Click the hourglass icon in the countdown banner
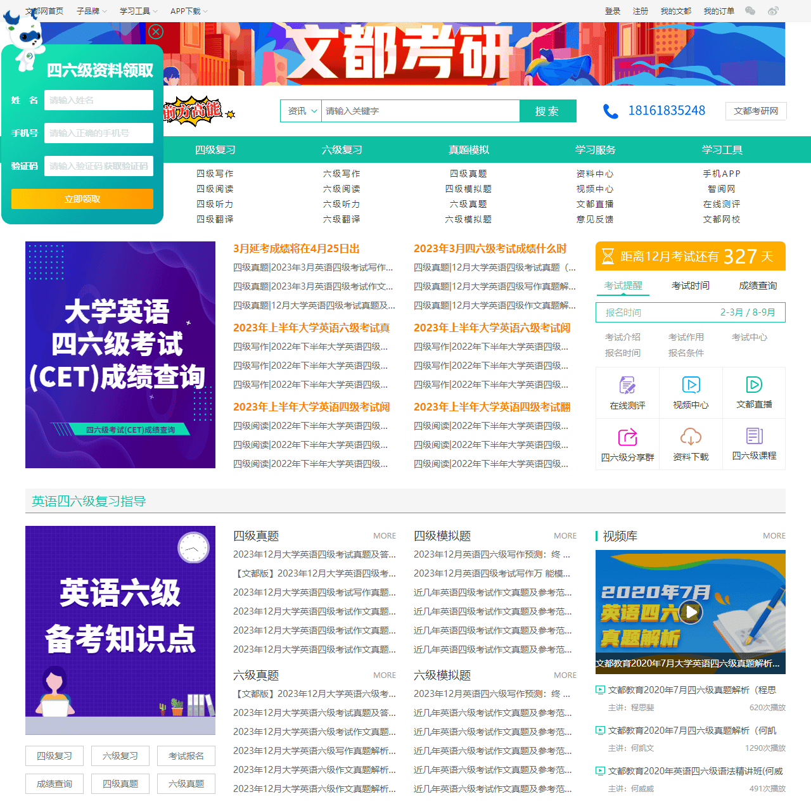The width and height of the screenshot is (811, 811). click(x=607, y=256)
